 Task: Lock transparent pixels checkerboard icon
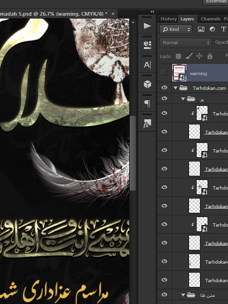point(178,56)
